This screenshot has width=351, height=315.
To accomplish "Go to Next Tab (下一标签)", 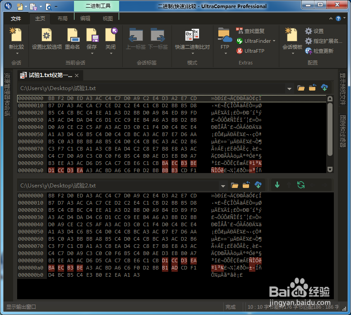I will click(158, 35).
